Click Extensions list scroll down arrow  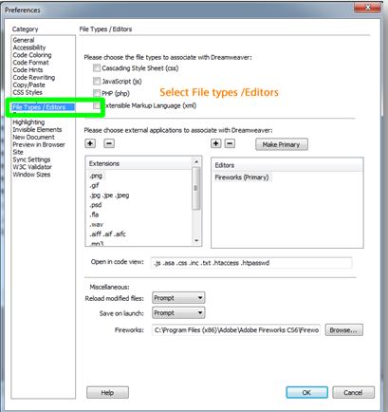(196, 241)
